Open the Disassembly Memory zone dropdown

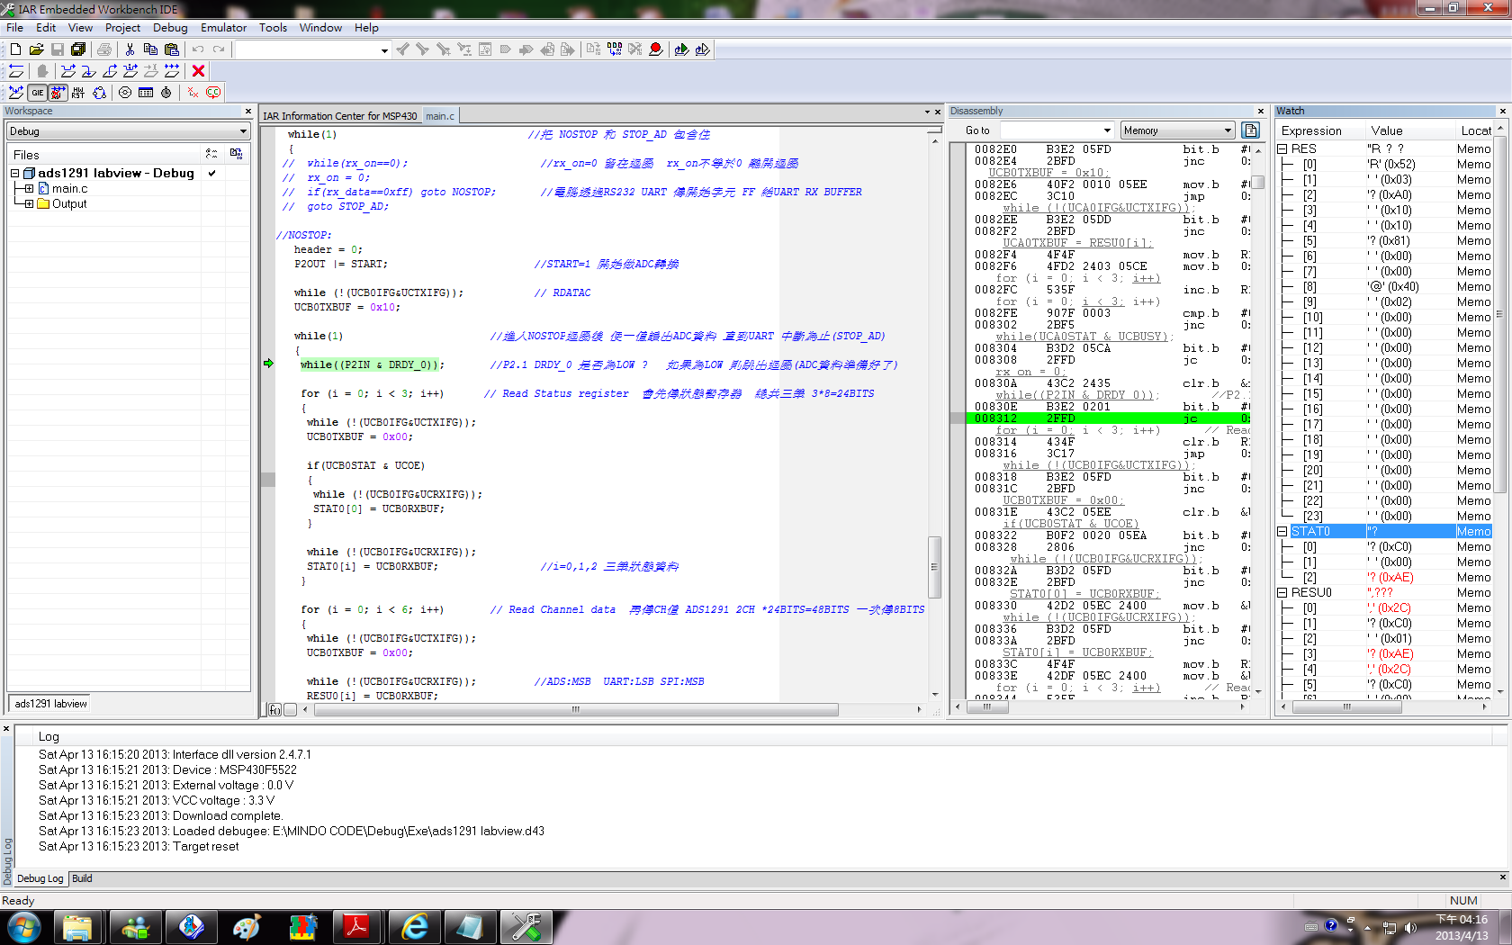(x=1227, y=130)
